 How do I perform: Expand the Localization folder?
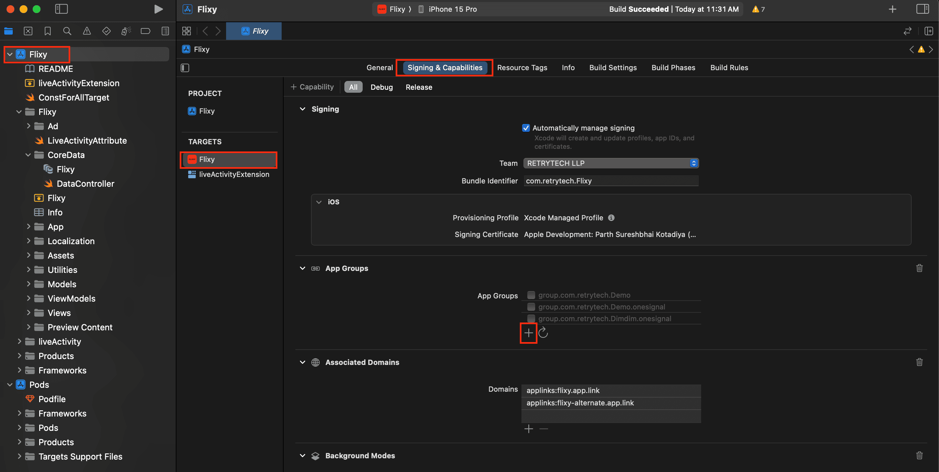(28, 241)
